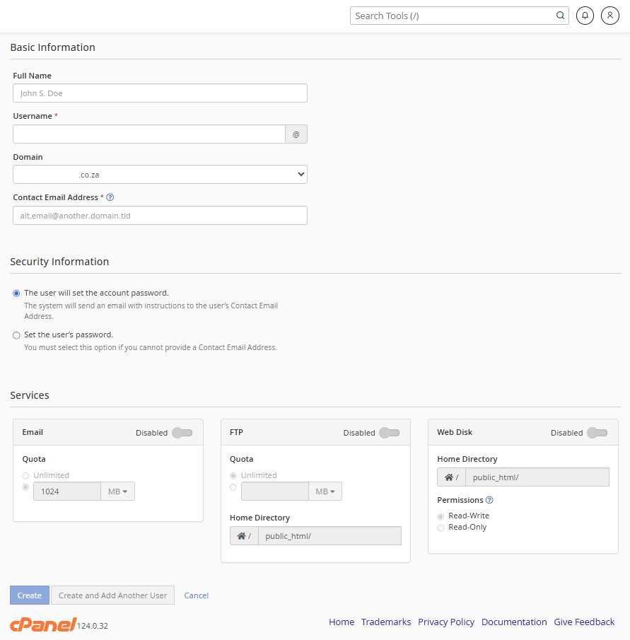
Task: Click the @ button beside the Username field
Action: tap(296, 134)
